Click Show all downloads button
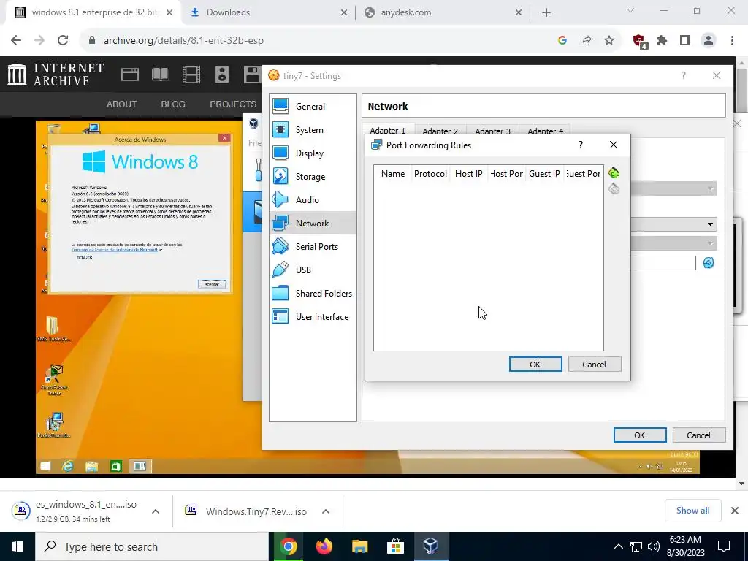Screen dimensions: 748x561 692,511
